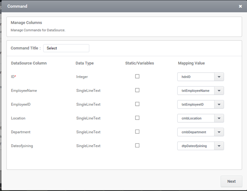Click SingleLineText in the EmployeeName row

click(88, 90)
